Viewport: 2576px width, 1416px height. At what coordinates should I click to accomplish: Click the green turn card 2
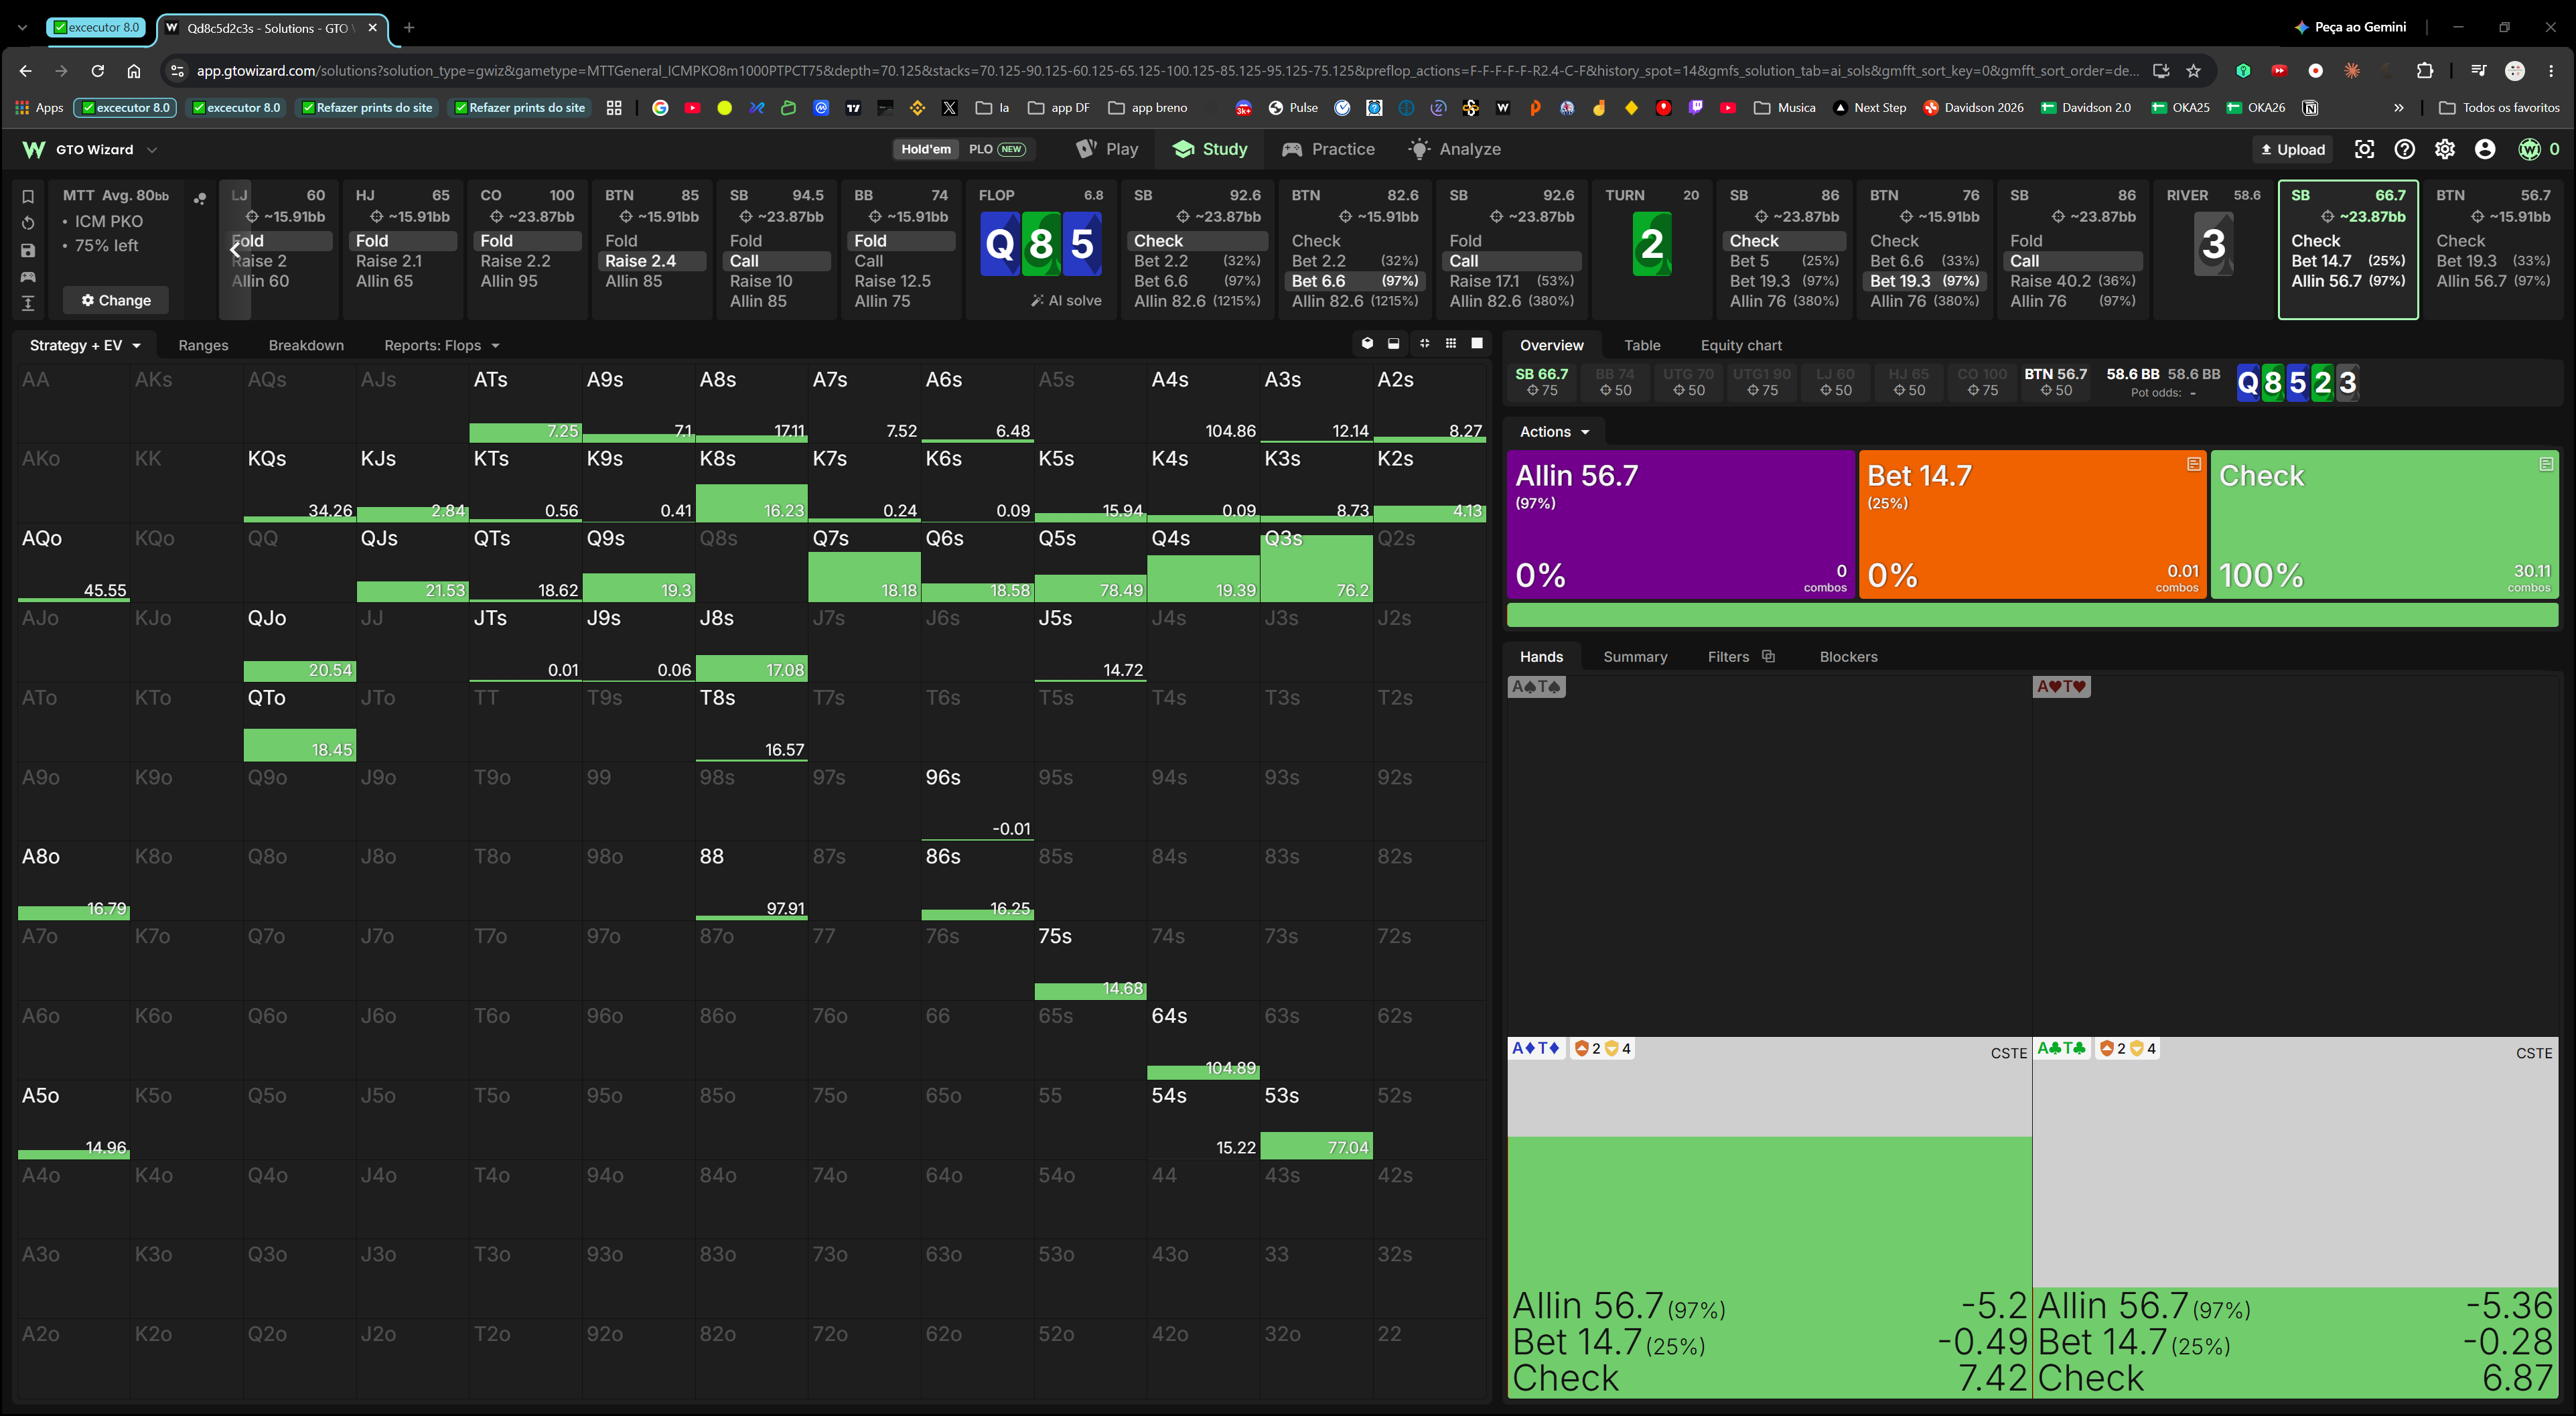pos(1651,244)
